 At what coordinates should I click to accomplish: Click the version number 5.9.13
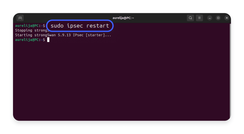[x=64, y=35]
